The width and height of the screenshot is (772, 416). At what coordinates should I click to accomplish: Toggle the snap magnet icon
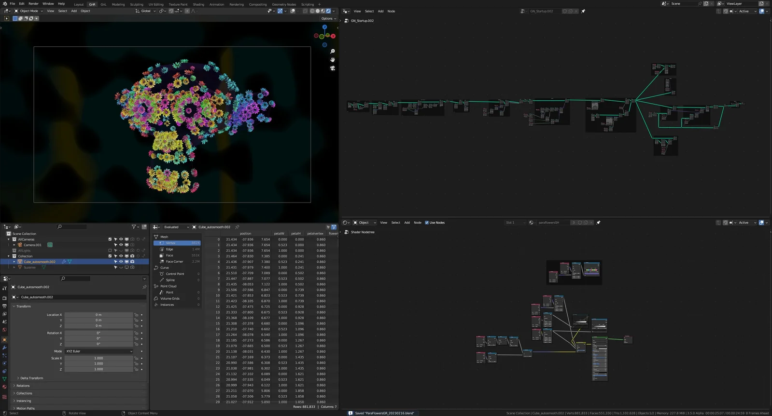coord(171,11)
